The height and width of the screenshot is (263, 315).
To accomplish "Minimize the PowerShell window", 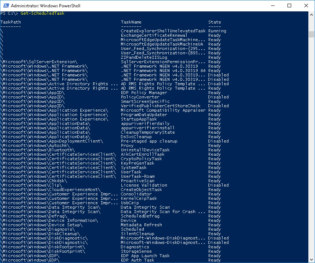I will (272, 6).
